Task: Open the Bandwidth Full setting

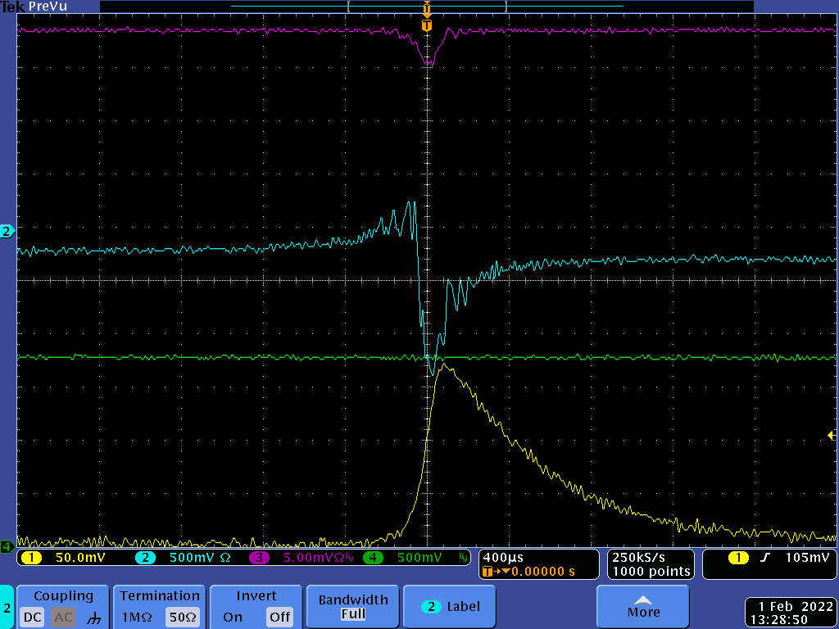Action: 353,607
